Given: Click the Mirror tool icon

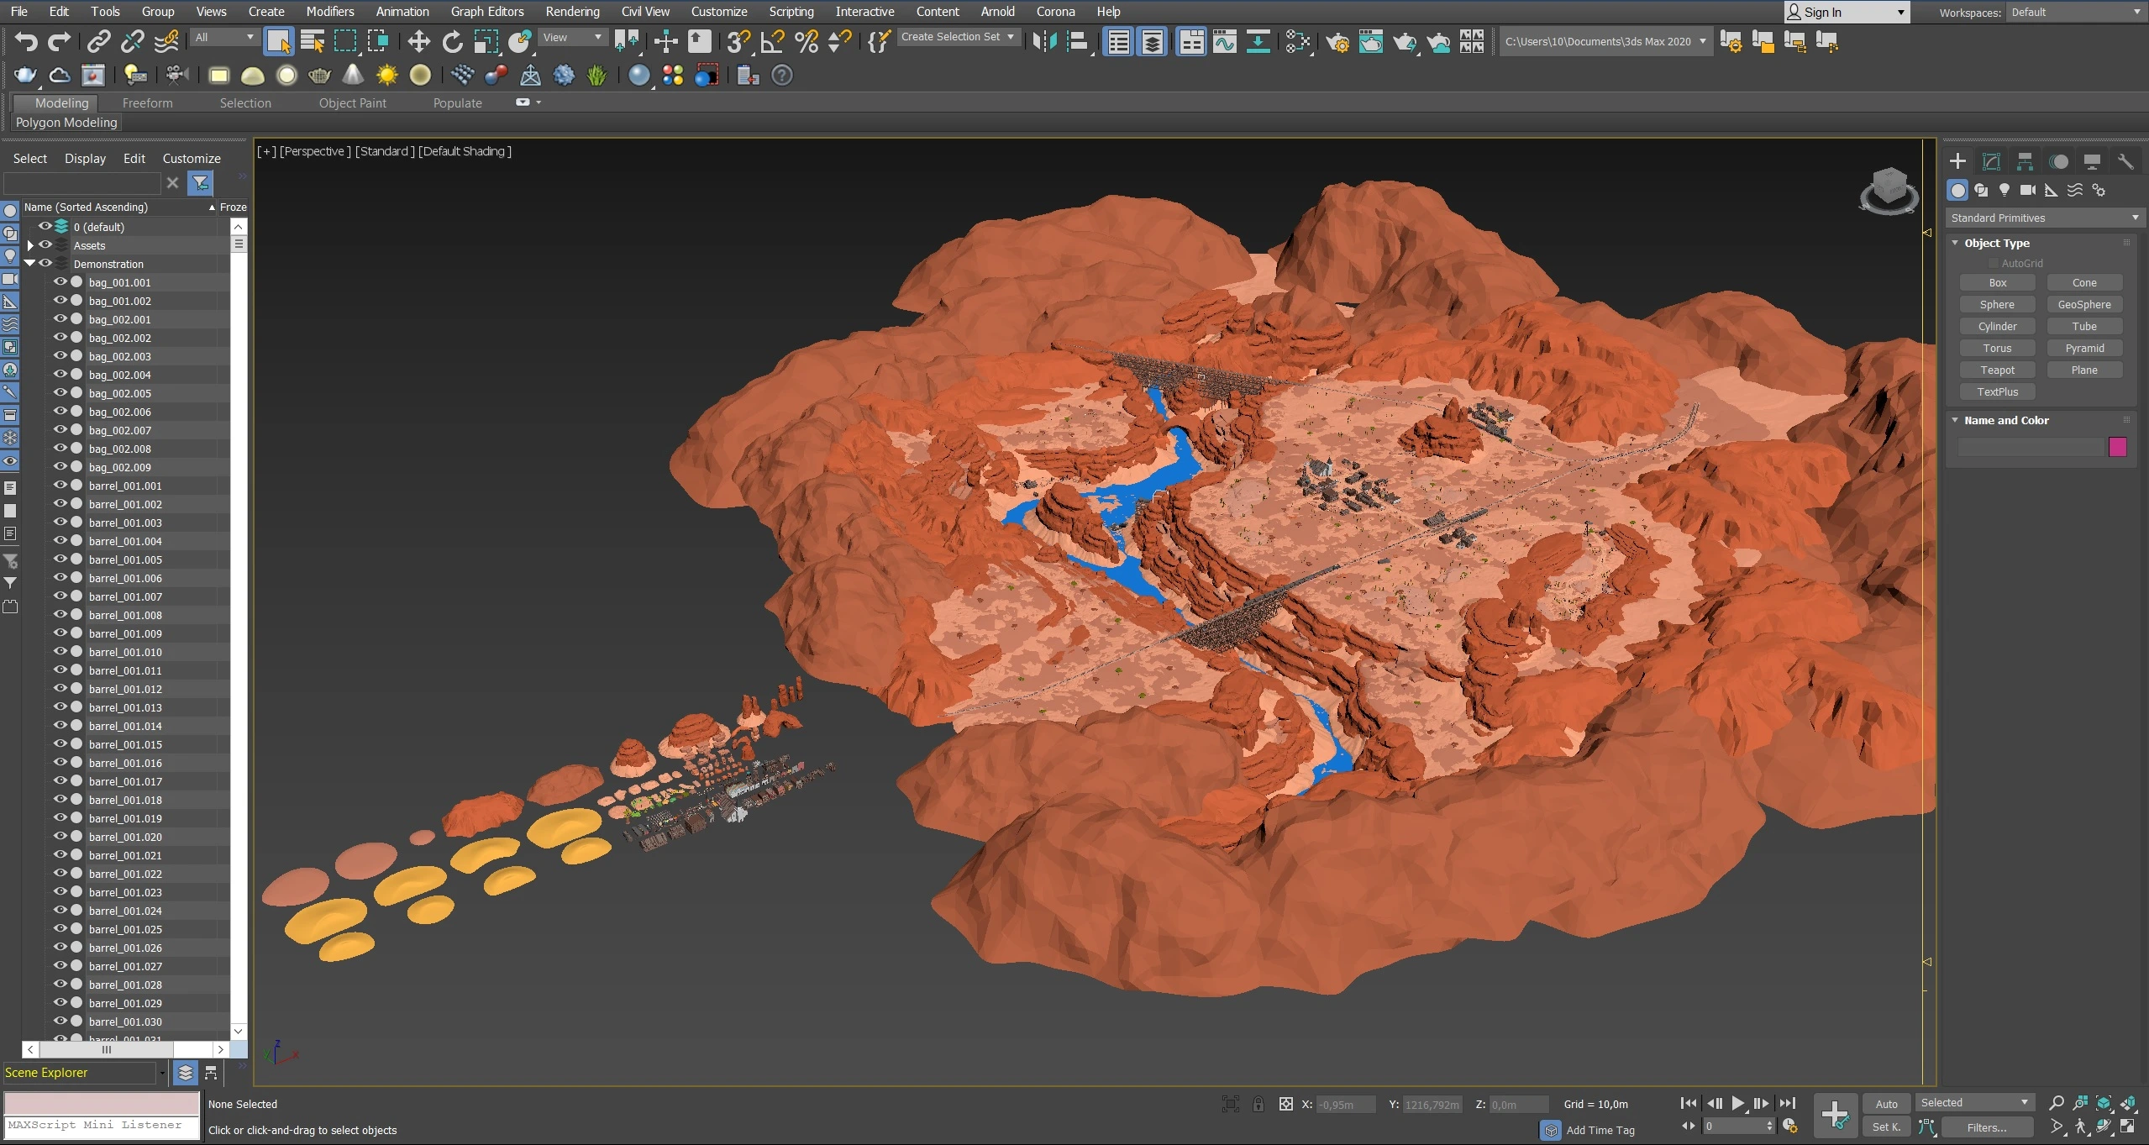Looking at the screenshot, I should tap(1044, 41).
